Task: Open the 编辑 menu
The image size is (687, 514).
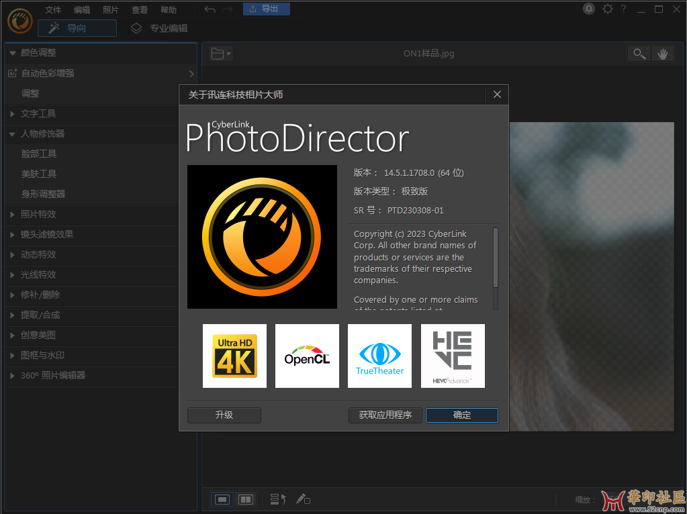Action: click(x=82, y=9)
